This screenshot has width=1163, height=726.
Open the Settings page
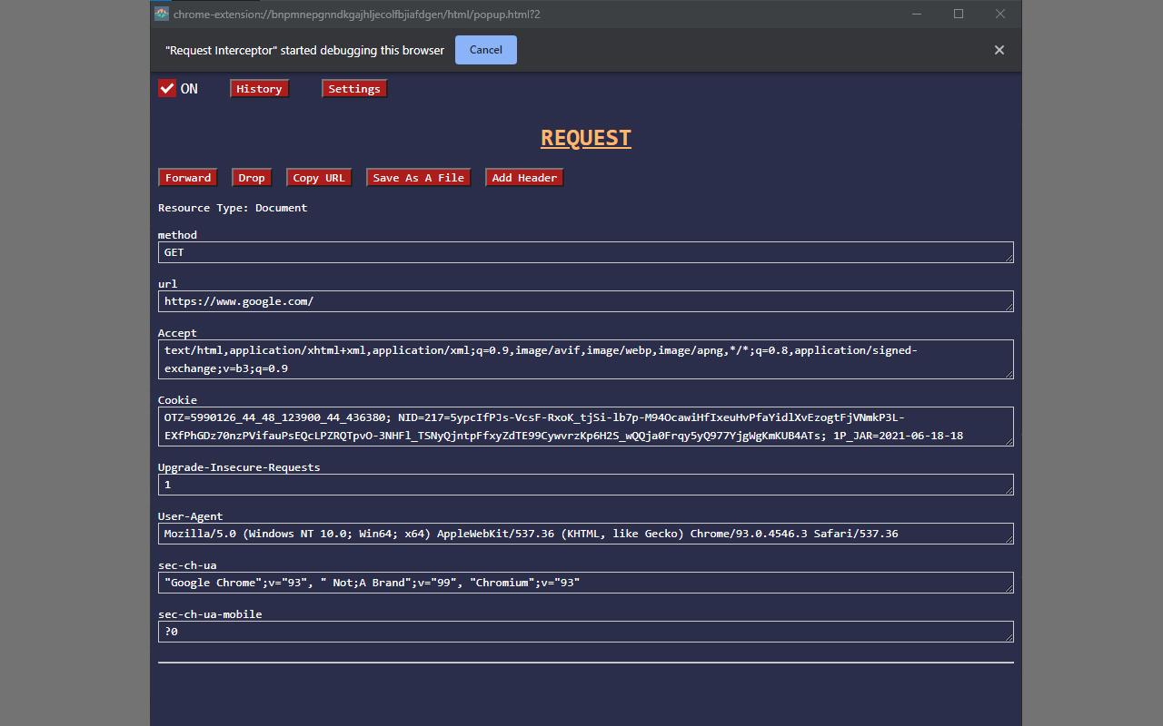354,89
